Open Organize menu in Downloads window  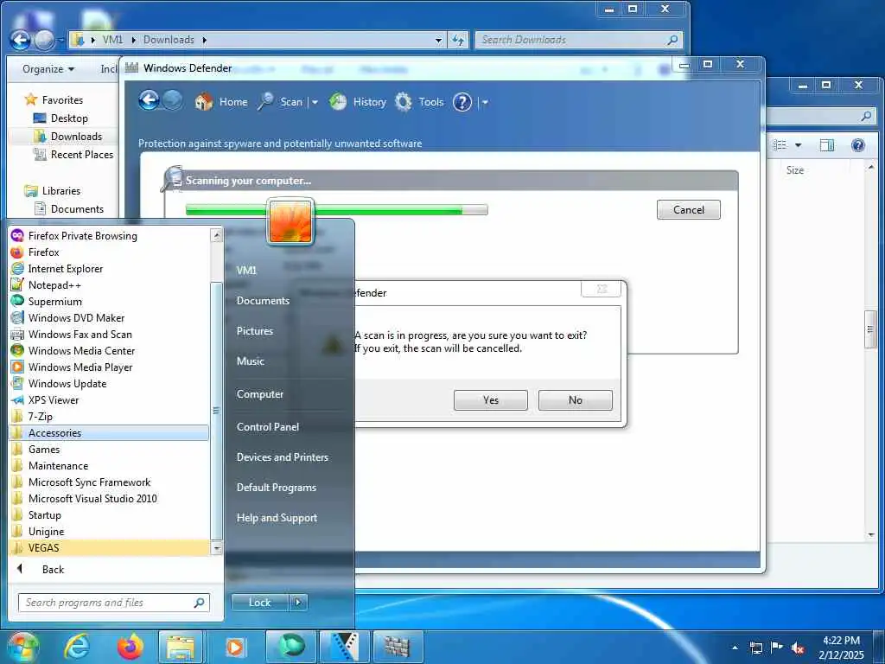48,69
